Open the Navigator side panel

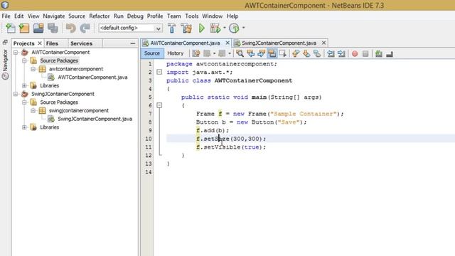coord(5,64)
